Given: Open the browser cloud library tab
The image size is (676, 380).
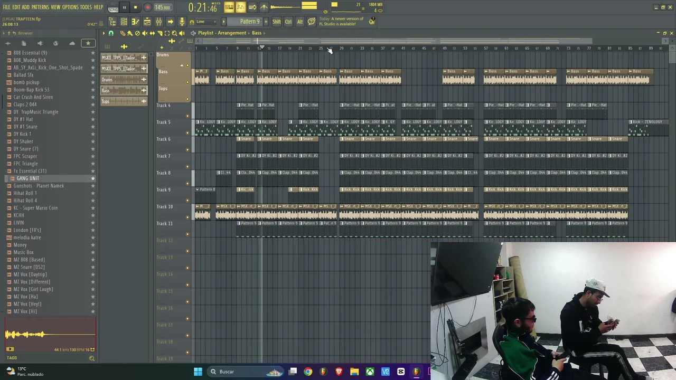Looking at the screenshot, I should [x=72, y=43].
